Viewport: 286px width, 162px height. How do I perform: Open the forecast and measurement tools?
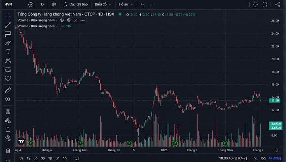click(x=8, y=70)
